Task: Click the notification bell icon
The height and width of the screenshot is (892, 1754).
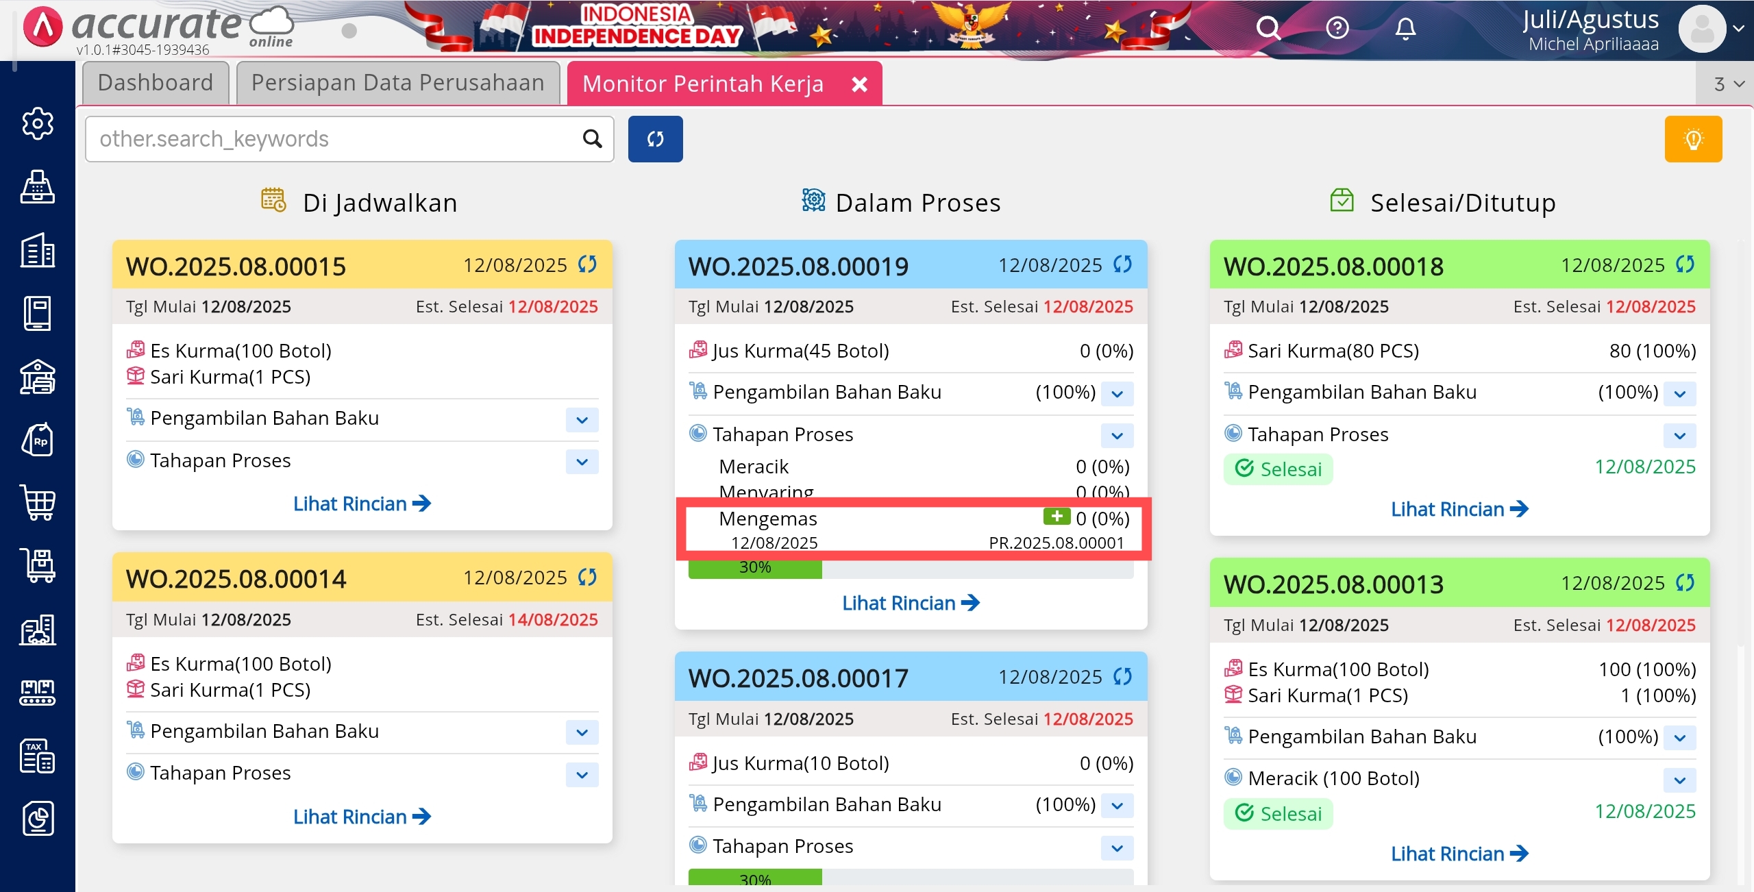Action: [x=1405, y=29]
